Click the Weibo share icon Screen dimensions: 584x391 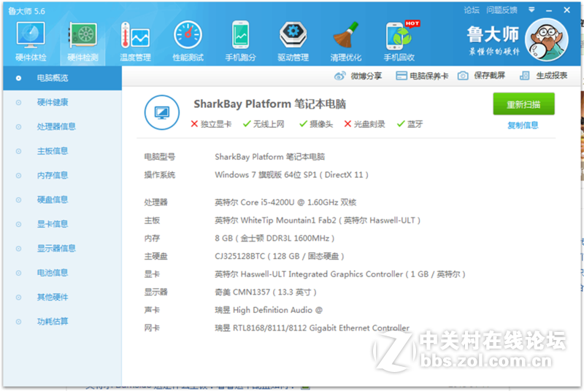click(x=339, y=76)
